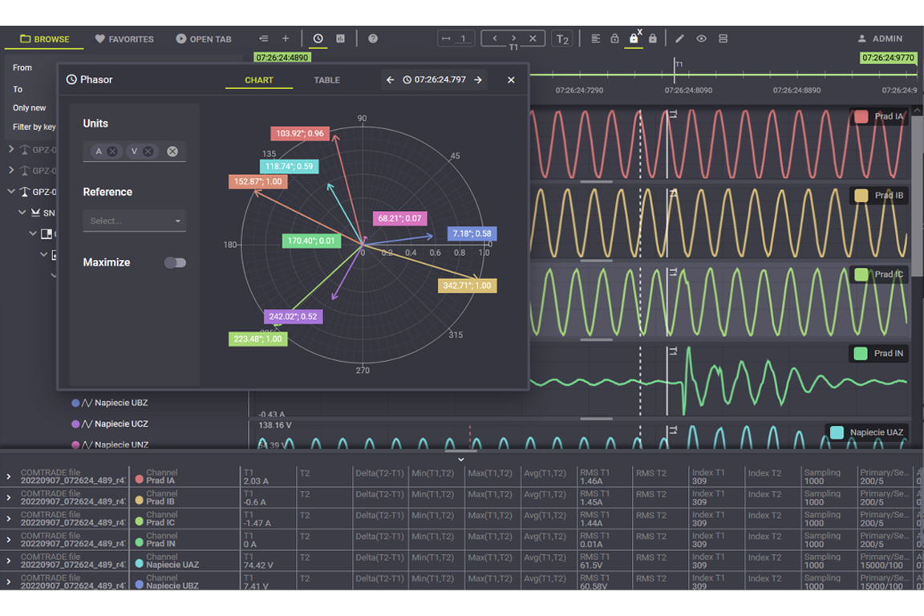Viewport: 924px width, 616px height.
Task: Close the Phasor panel
Action: 511,79
